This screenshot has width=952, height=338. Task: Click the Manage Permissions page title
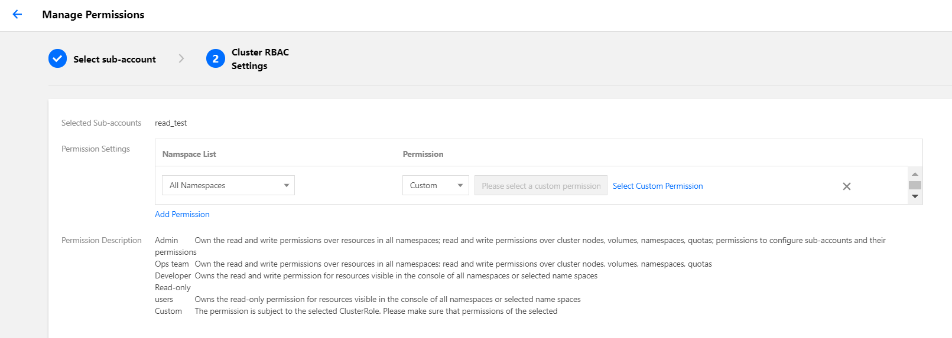tap(93, 15)
